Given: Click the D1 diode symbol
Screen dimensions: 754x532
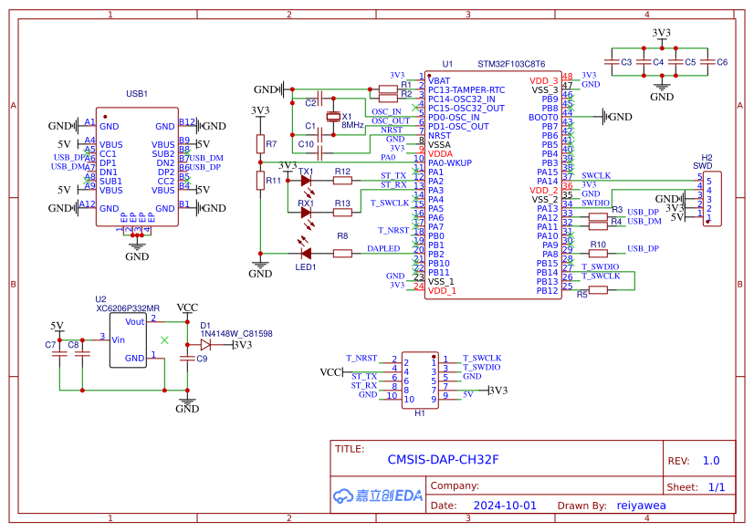Looking at the screenshot, I should [x=205, y=345].
